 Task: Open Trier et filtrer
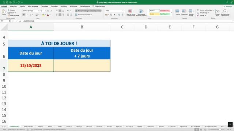pyautogui.click(x=217, y=13)
